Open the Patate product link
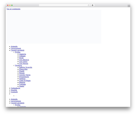This screenshot has width=136, height=115. [22, 73]
